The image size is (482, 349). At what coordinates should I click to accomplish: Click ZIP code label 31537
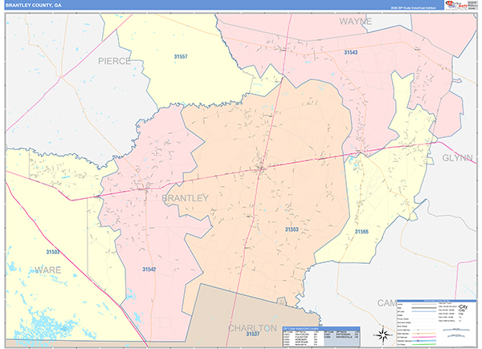[x=253, y=334]
